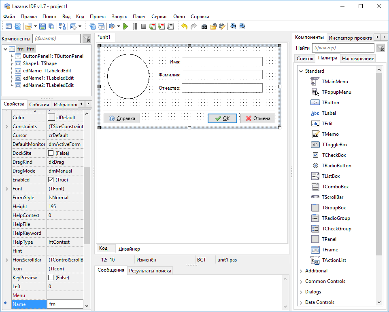Viewport: 389px width, 312px height.
Task: Click the Undo arrow icon
Action: coord(185,27)
